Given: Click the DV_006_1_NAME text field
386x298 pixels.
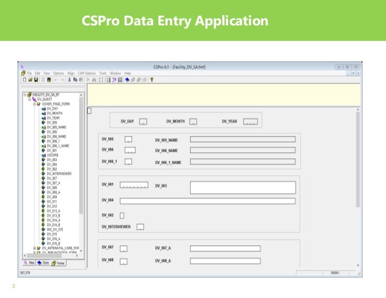Looking at the screenshot, I should 243,161.
